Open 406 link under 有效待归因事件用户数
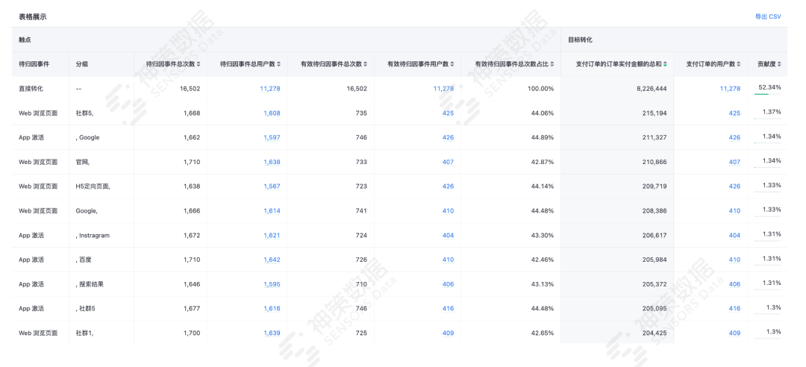This screenshot has width=806, height=367. (449, 283)
